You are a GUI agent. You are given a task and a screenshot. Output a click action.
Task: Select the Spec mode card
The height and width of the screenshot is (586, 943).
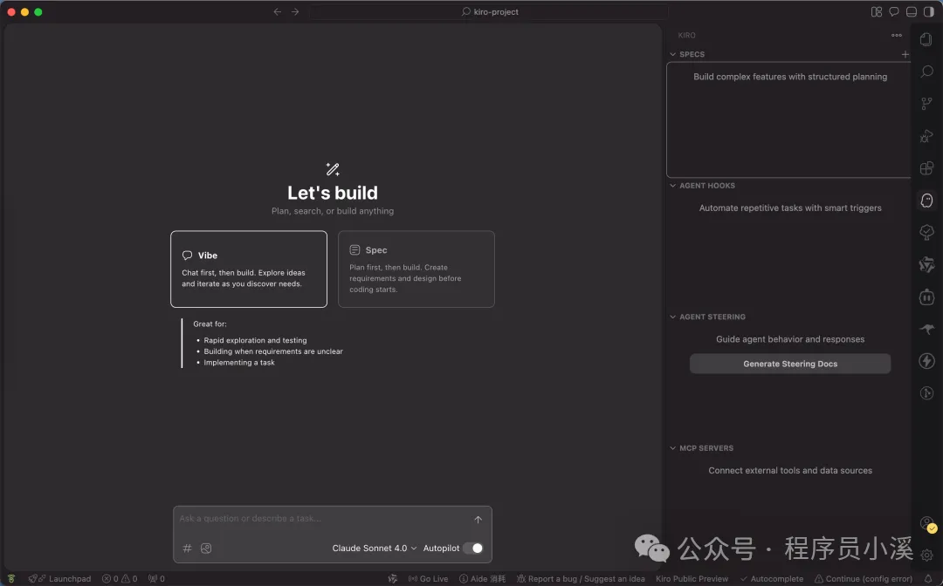pos(416,269)
